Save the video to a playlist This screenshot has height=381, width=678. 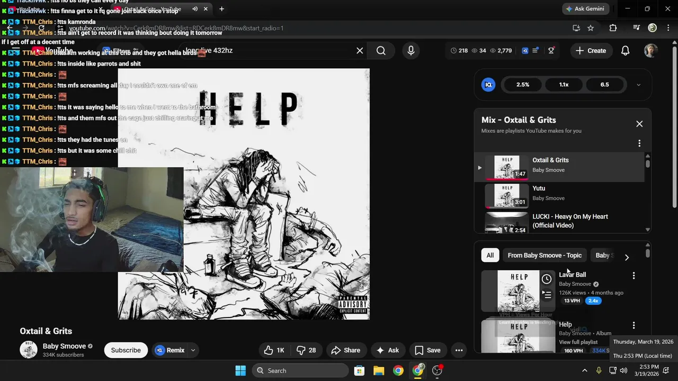click(x=427, y=350)
